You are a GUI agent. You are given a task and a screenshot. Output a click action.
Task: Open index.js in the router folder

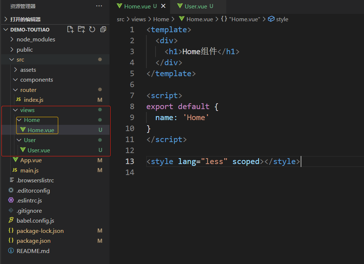click(34, 100)
